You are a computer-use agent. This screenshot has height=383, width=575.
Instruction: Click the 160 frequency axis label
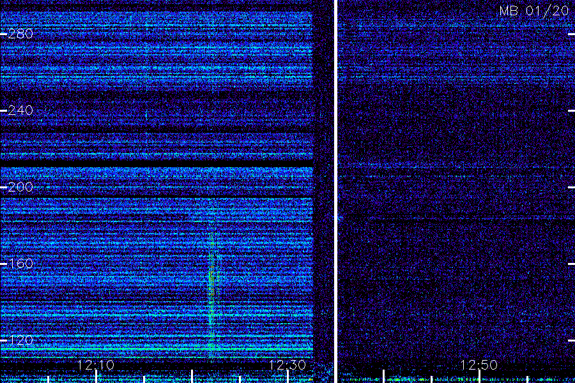(20, 264)
